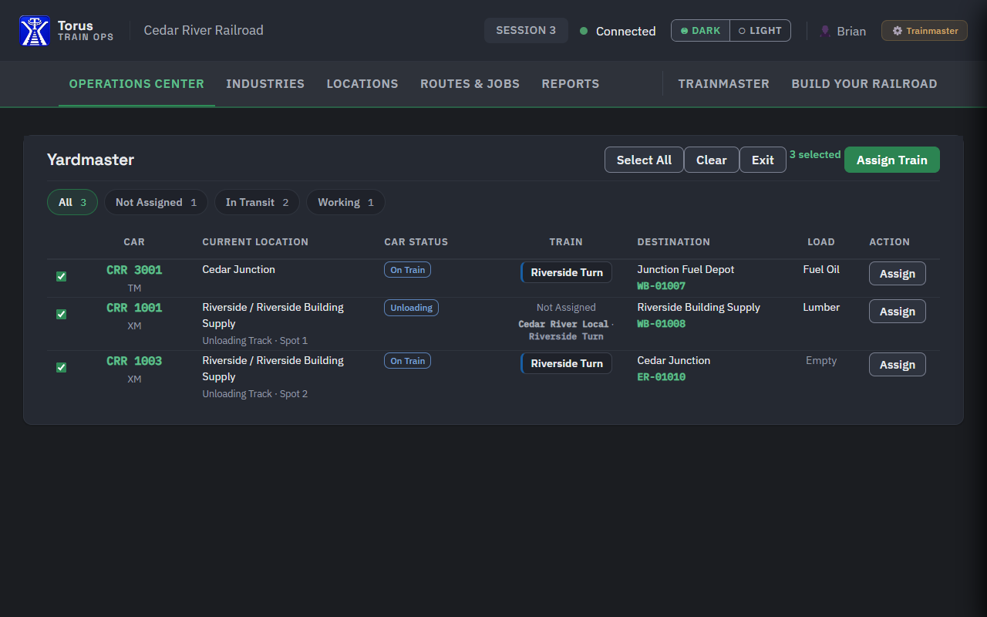
Task: Filter list by In Transit
Action: (x=257, y=202)
